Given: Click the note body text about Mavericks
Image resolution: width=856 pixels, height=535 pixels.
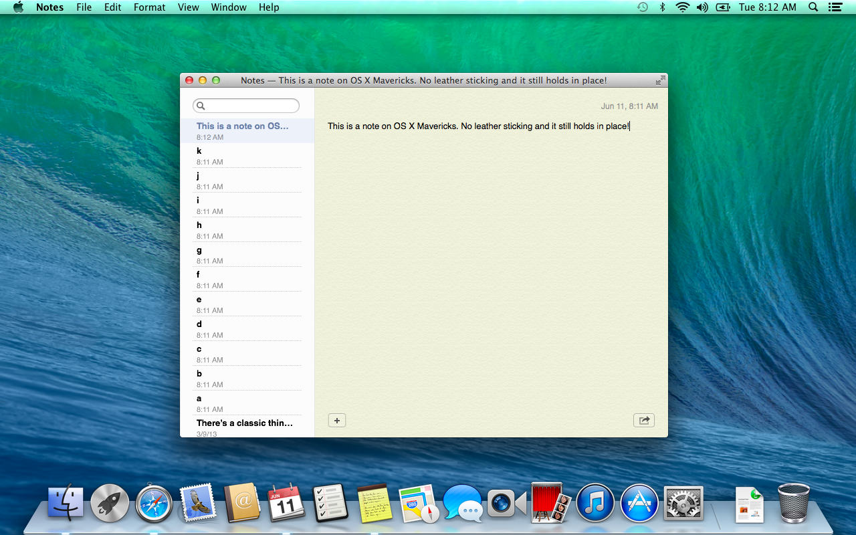Looking at the screenshot, I should click(479, 126).
